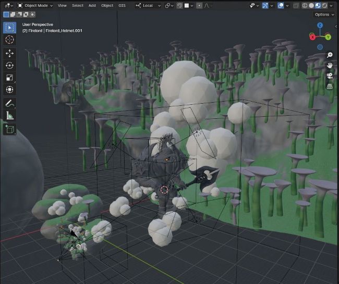The width and height of the screenshot is (339, 284).
Task: Select the Select Box tool
Action: coord(9,27)
